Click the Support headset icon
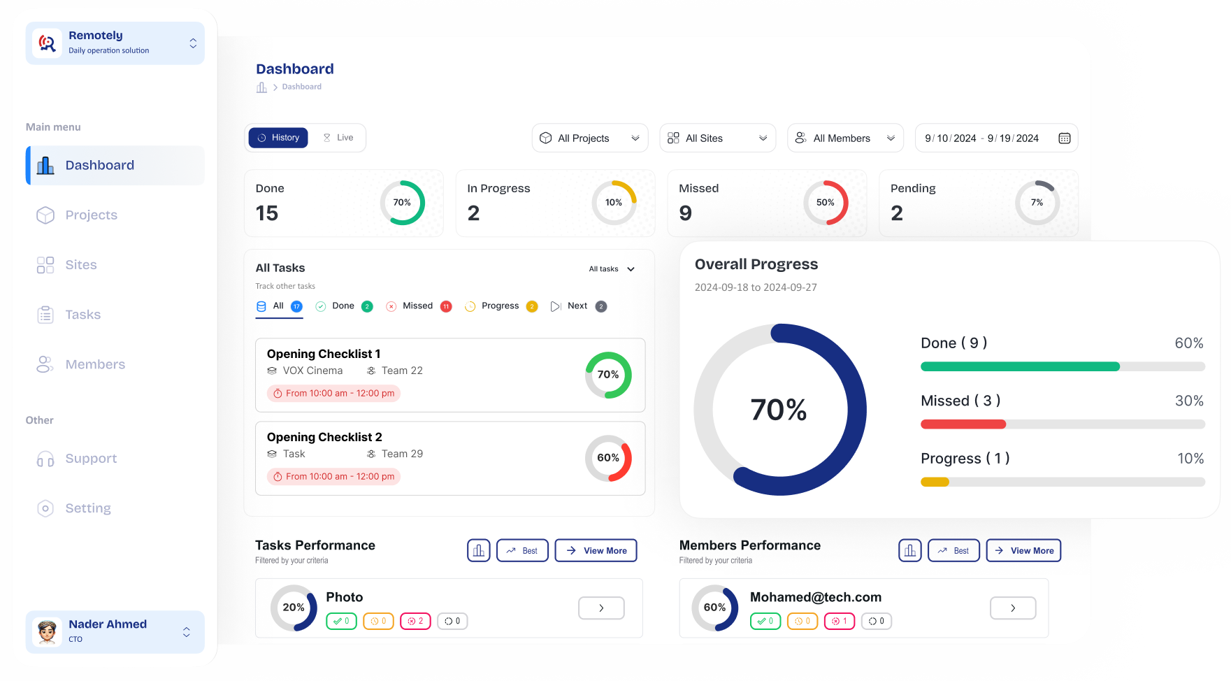This screenshot has height=681, width=1231. click(x=45, y=459)
